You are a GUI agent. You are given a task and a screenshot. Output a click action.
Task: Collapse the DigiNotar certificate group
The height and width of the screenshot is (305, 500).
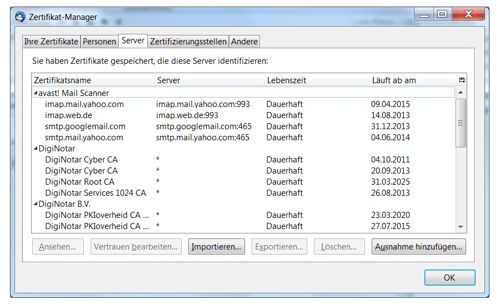[36, 149]
